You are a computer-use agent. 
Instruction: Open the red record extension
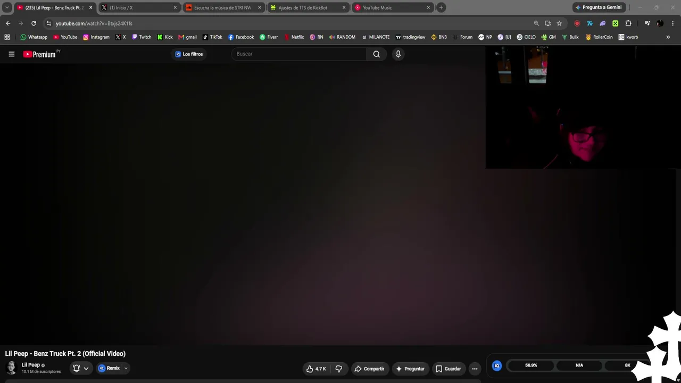pyautogui.click(x=577, y=23)
